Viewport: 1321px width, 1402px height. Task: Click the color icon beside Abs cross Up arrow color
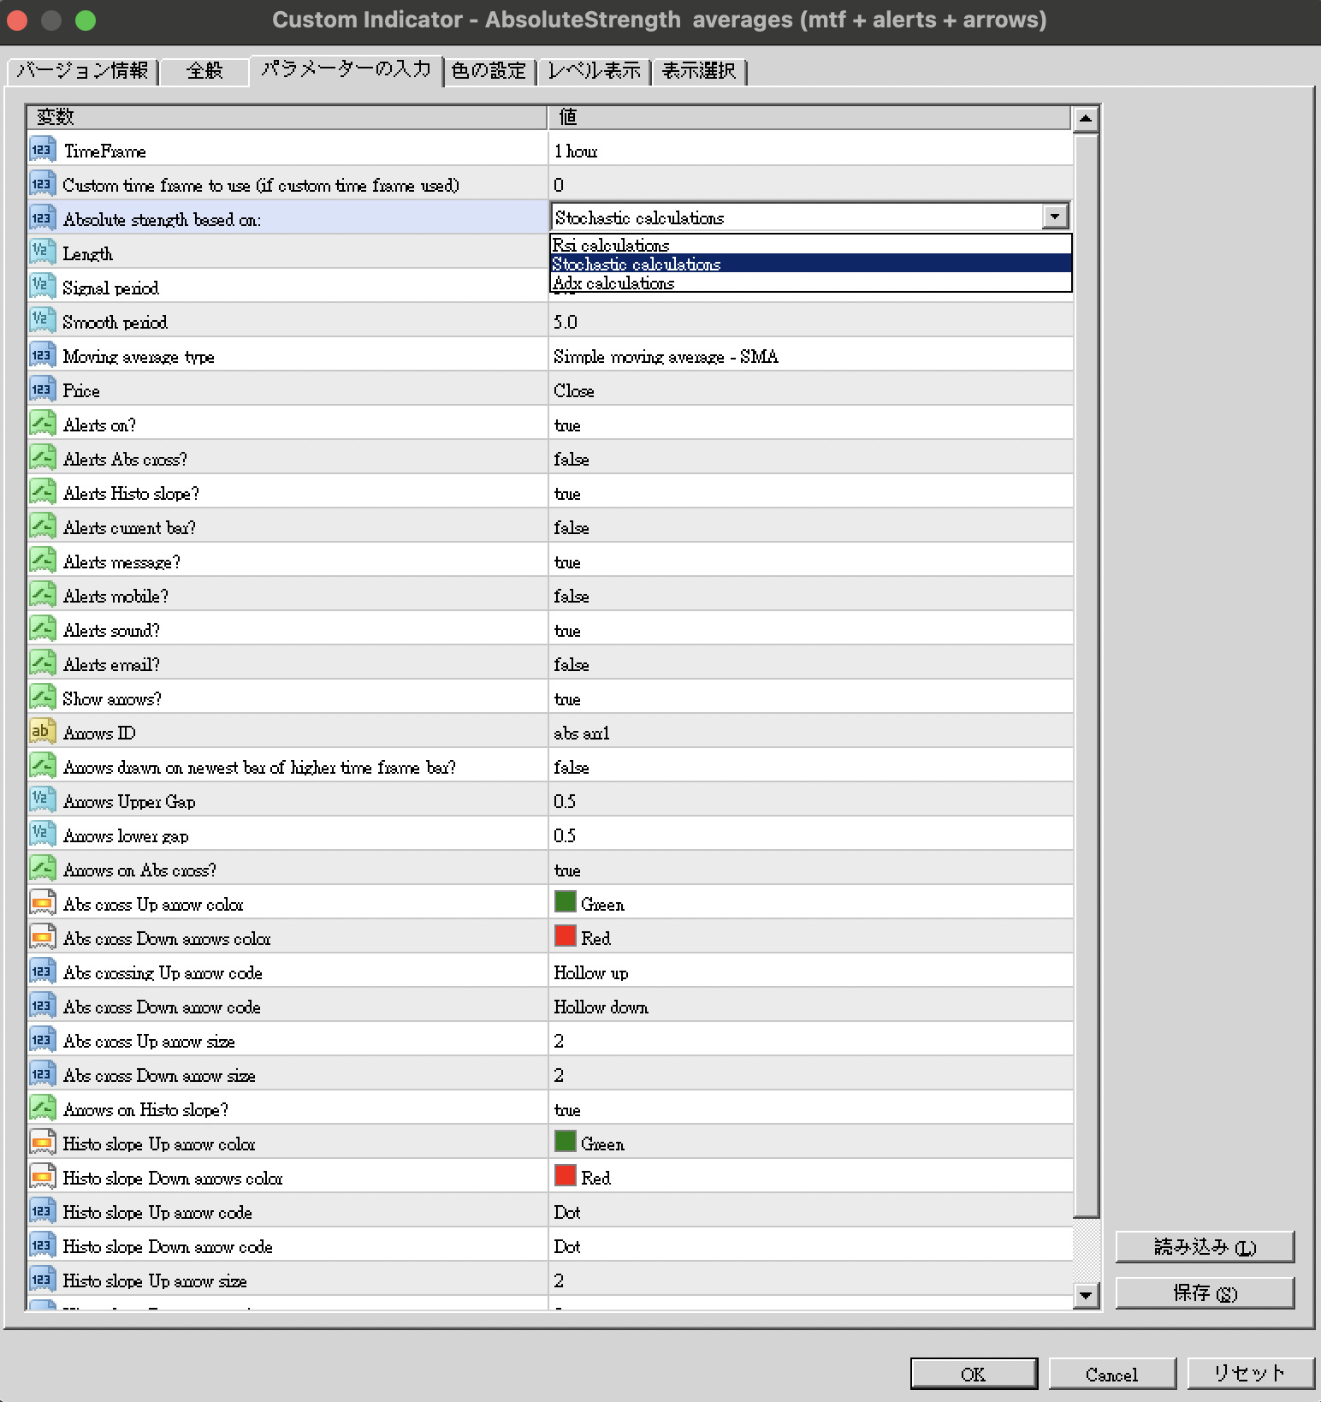click(x=42, y=903)
